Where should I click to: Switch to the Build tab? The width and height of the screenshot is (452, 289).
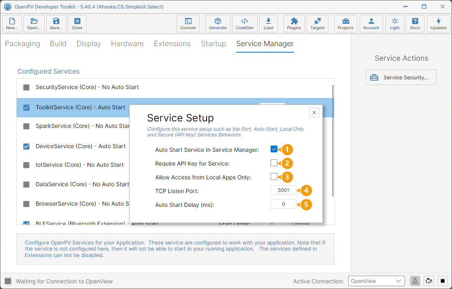coord(58,44)
